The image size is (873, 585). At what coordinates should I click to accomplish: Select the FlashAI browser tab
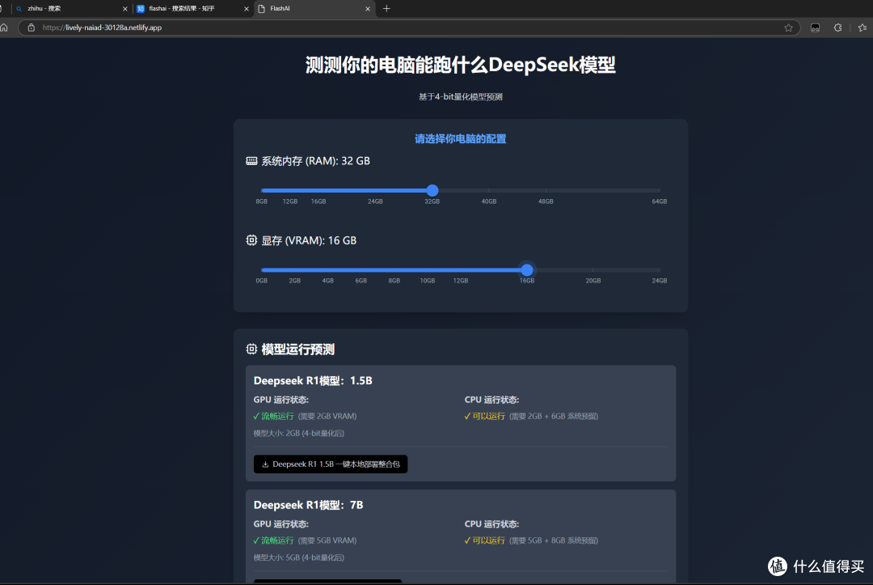click(314, 8)
